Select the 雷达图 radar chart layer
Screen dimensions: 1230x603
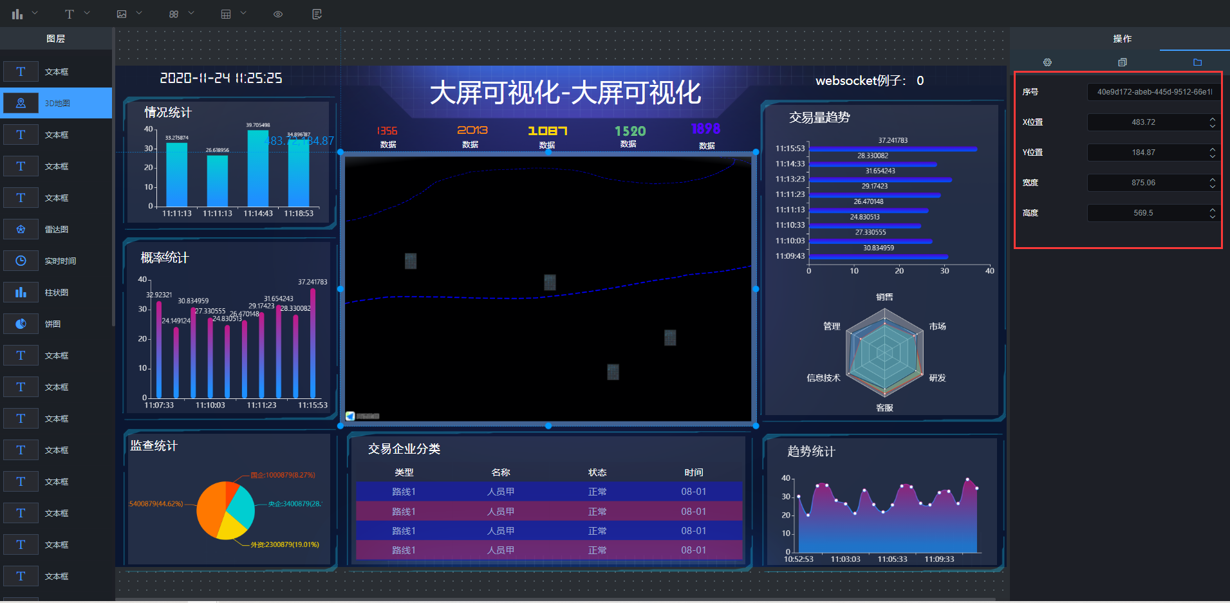pos(56,229)
